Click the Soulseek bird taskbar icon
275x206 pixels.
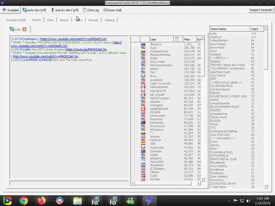(149, 201)
